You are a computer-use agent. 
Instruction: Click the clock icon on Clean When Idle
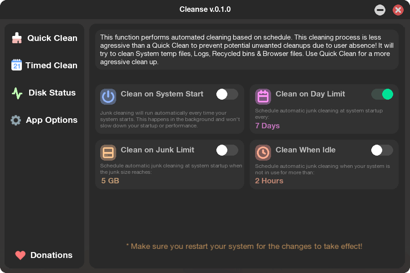coord(263,152)
